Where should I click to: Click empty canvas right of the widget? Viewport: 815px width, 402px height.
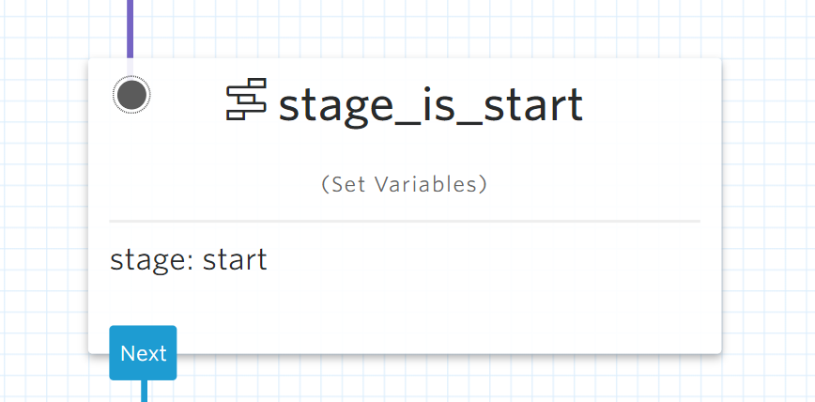pyautogui.click(x=768, y=207)
